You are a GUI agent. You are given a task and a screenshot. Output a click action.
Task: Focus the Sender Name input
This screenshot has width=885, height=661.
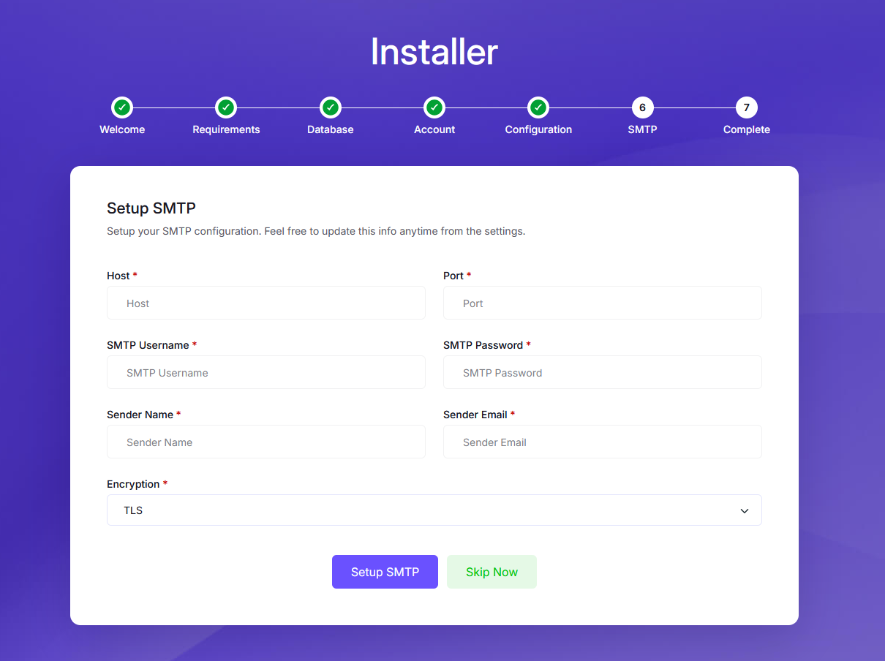265,442
